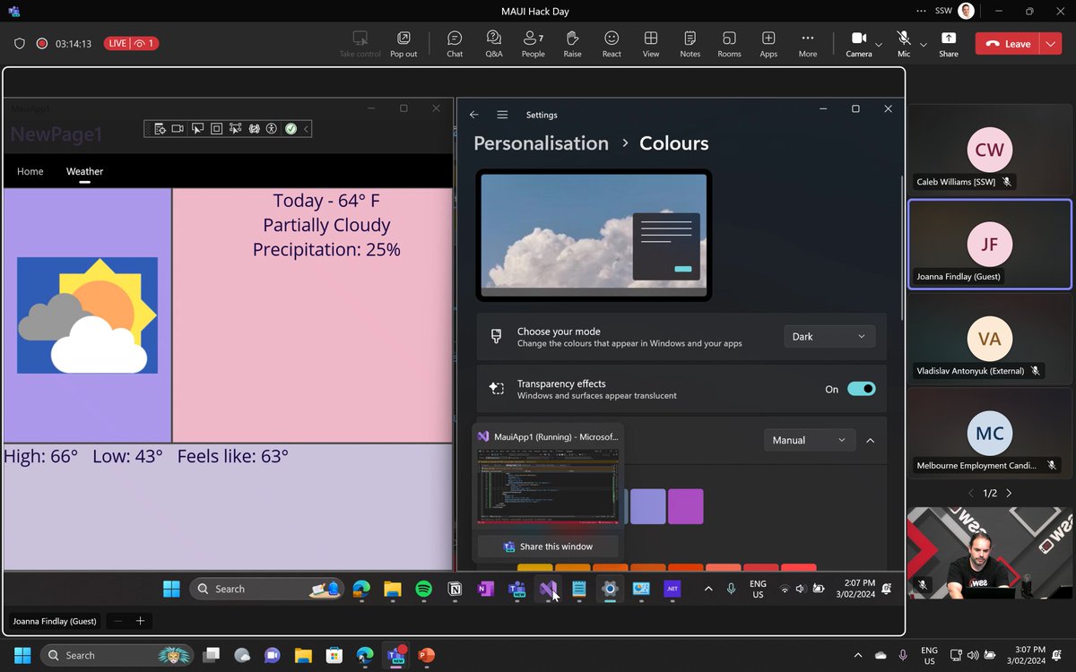
Task: Click the local Windows Start button
Action: pos(22,655)
